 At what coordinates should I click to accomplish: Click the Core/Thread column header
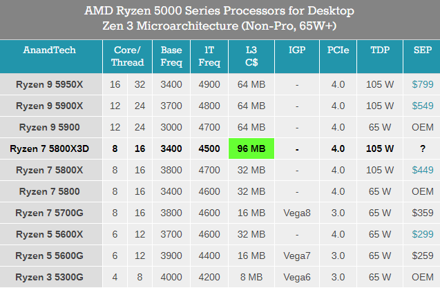128,56
